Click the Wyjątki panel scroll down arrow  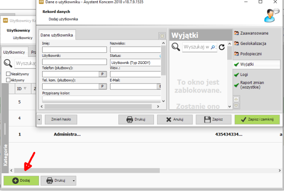229,106
